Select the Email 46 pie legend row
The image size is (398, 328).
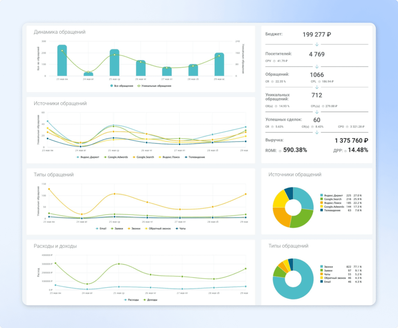coord(341,282)
